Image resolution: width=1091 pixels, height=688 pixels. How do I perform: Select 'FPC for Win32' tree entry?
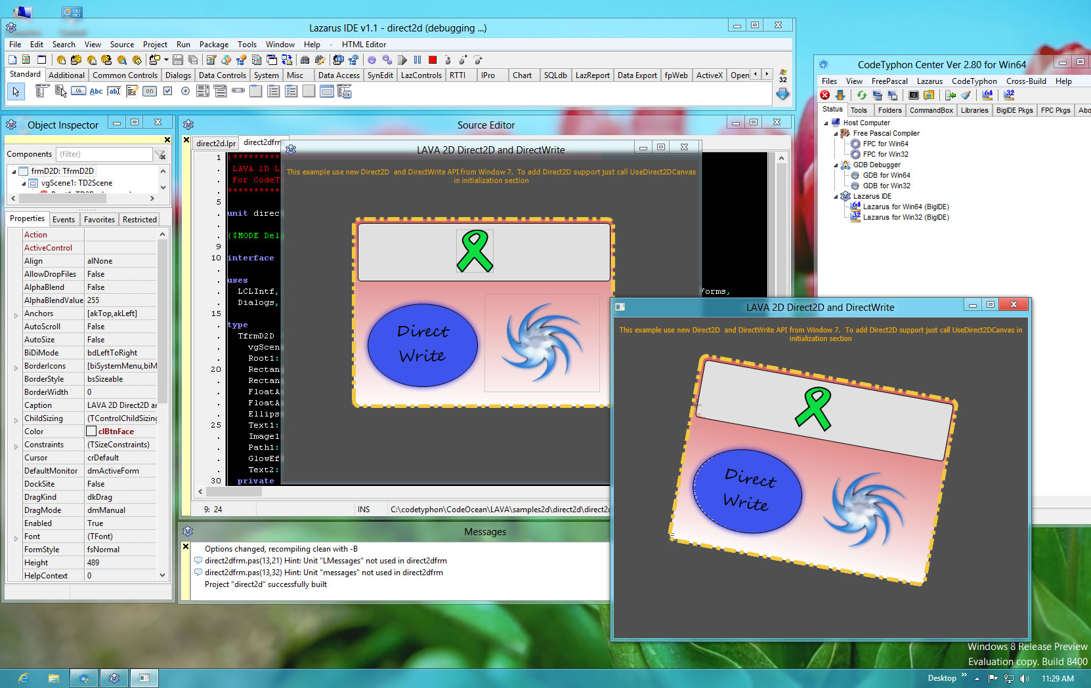pos(886,154)
